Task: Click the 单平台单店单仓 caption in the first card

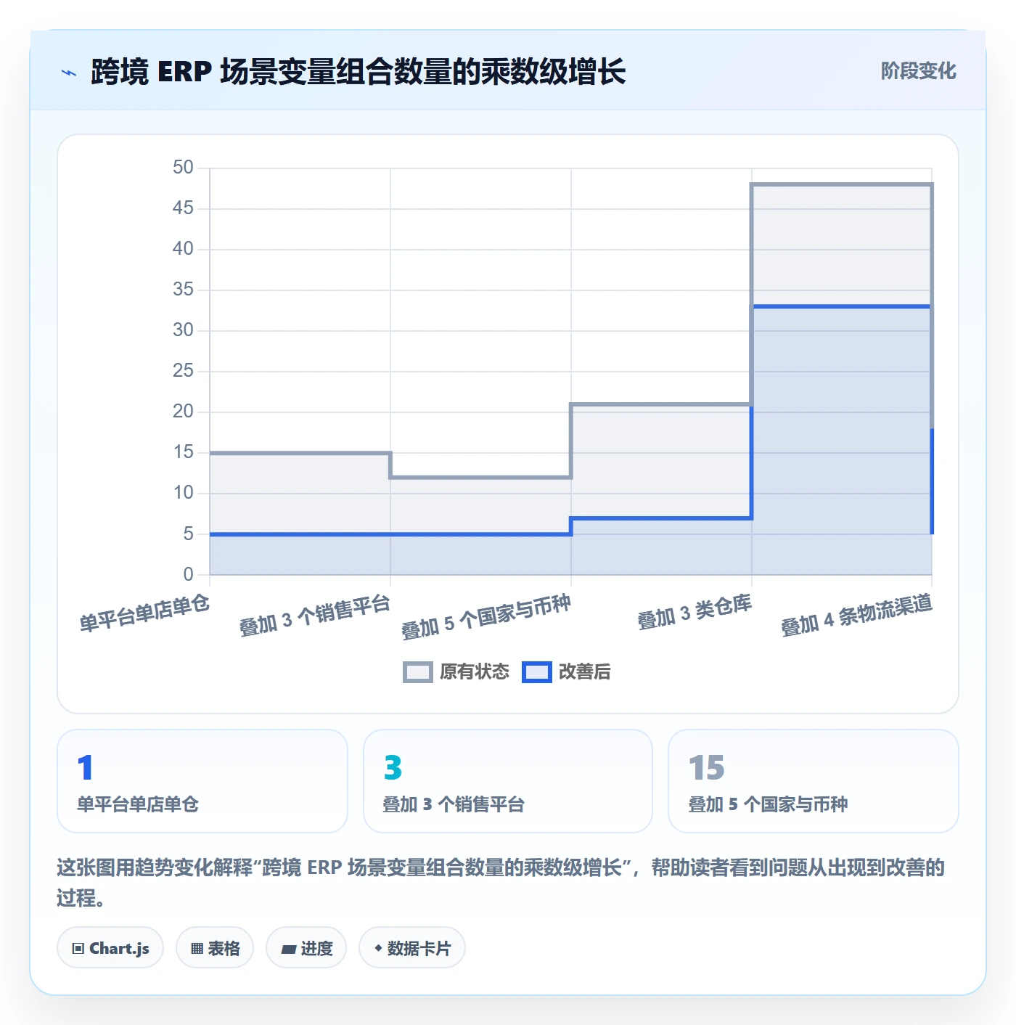Action: point(138,804)
